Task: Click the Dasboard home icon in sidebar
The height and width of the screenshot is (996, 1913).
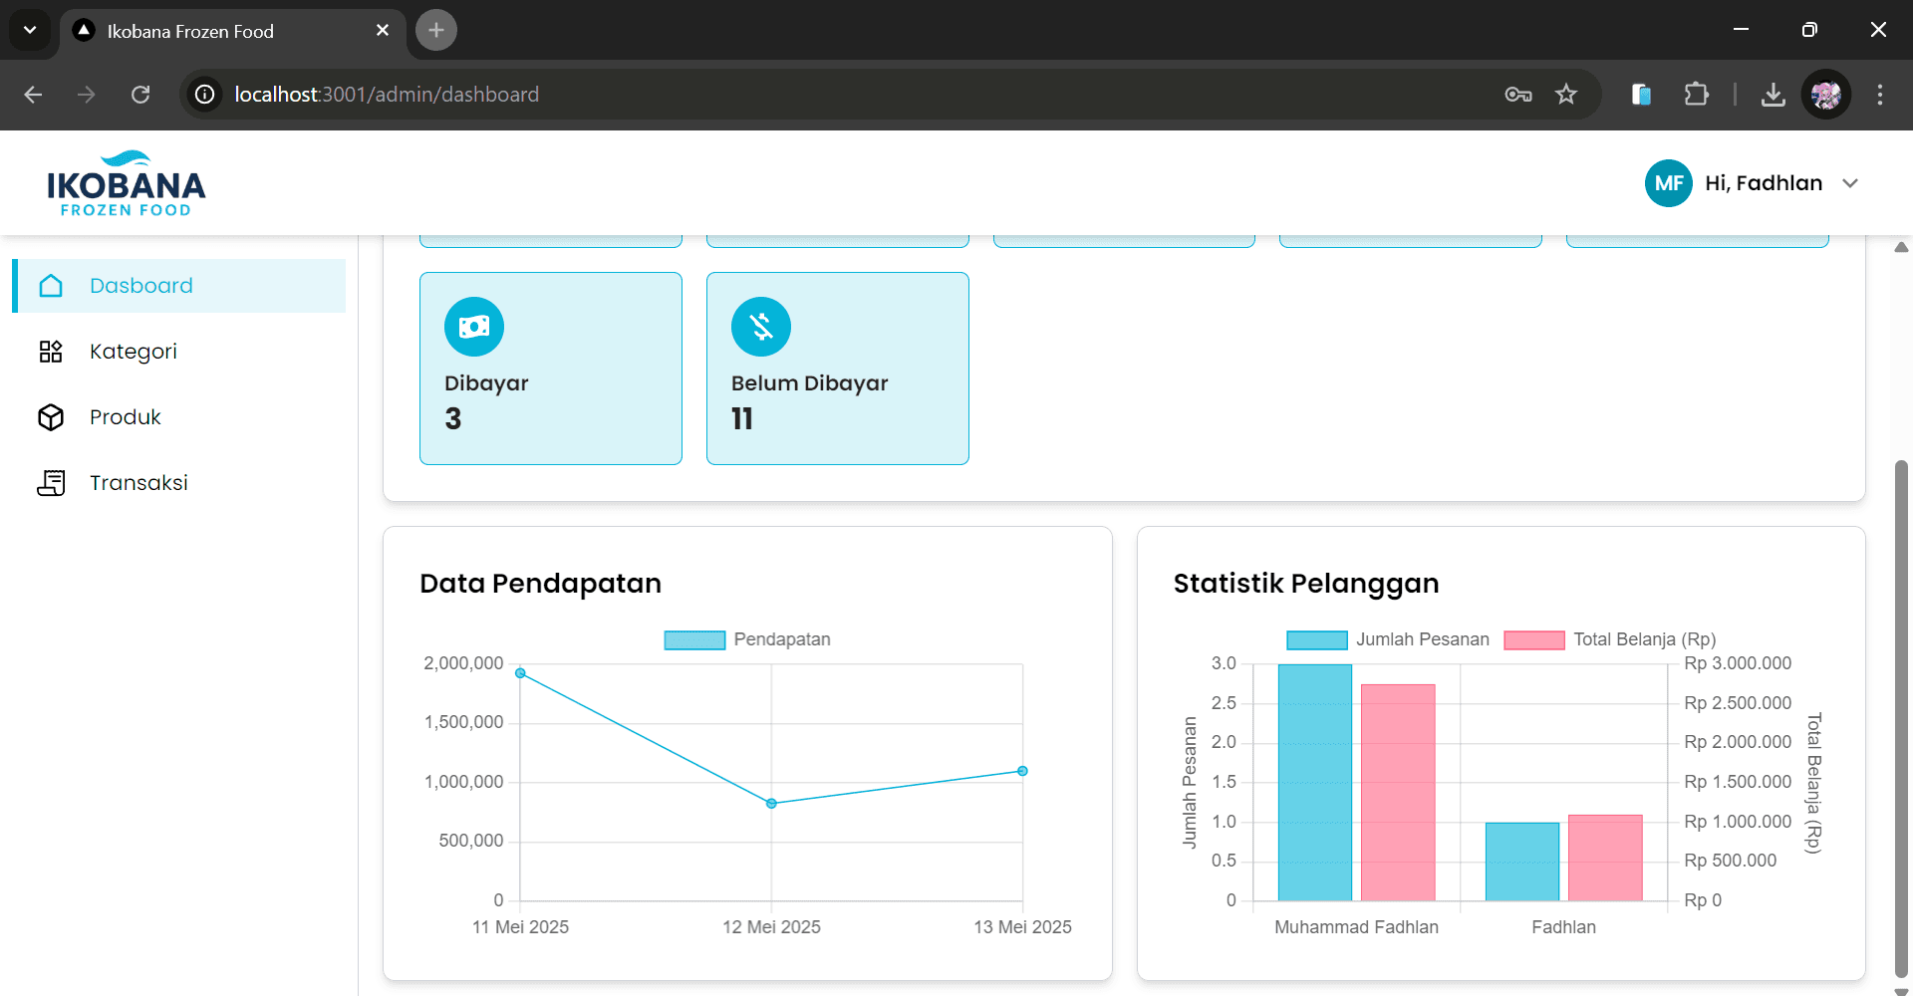Action: pyautogui.click(x=51, y=286)
